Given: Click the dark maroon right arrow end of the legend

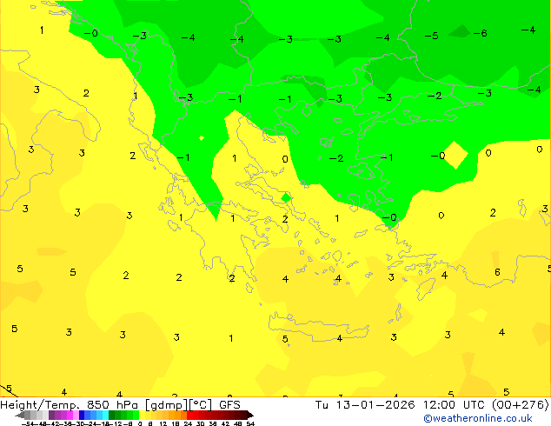Looking at the screenshot, I should [250, 415].
